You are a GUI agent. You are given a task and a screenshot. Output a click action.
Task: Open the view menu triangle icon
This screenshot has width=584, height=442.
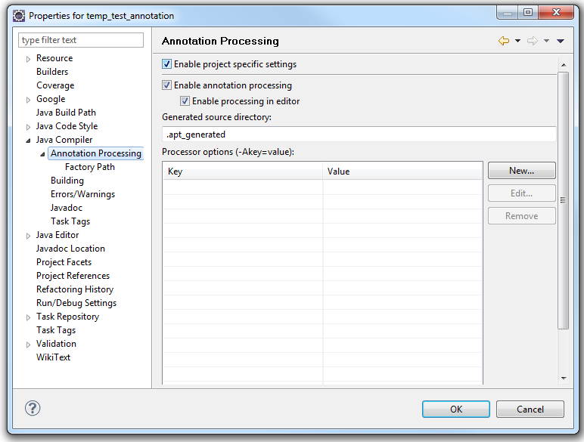(561, 41)
